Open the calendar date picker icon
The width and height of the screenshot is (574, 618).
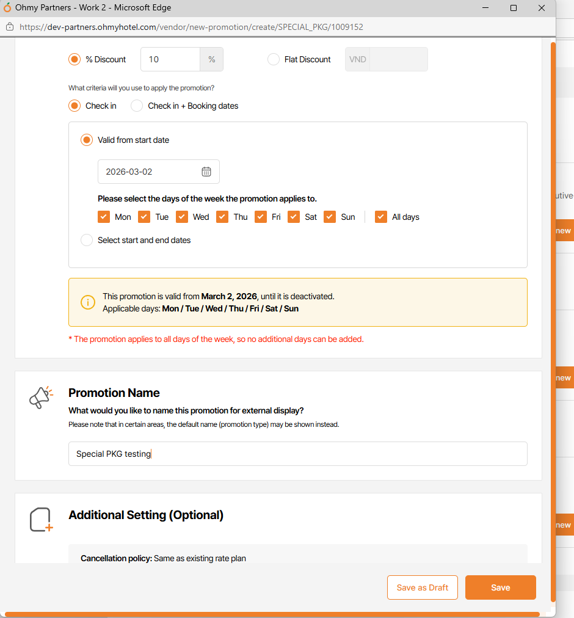point(206,172)
